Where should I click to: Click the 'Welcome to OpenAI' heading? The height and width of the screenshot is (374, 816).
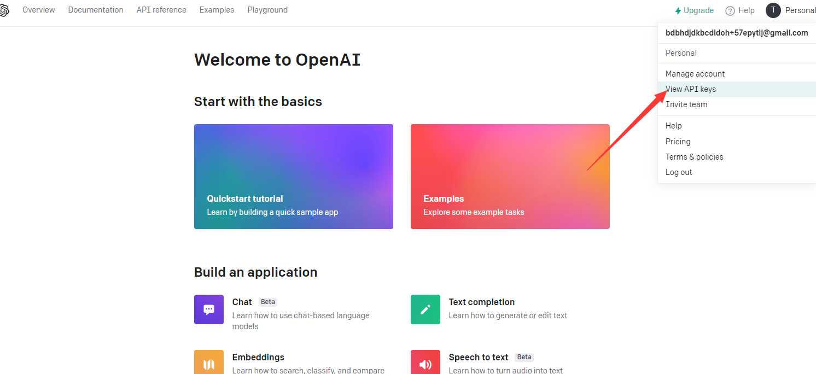277,60
